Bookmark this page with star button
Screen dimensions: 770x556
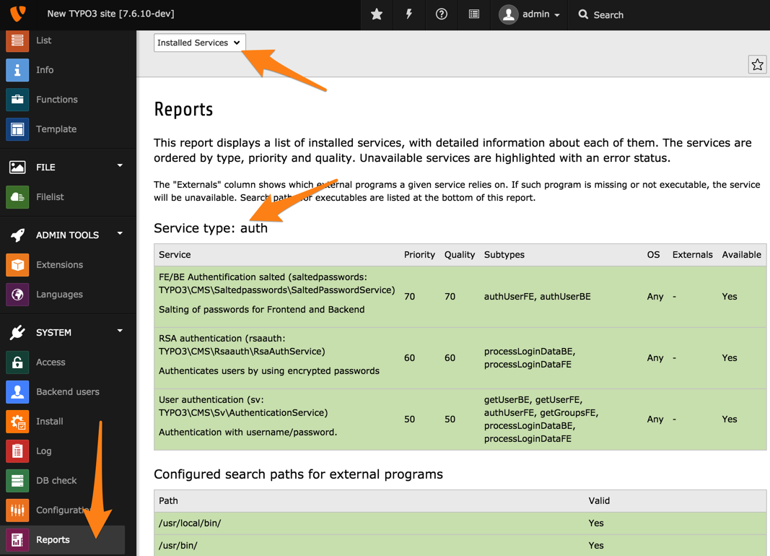757,65
